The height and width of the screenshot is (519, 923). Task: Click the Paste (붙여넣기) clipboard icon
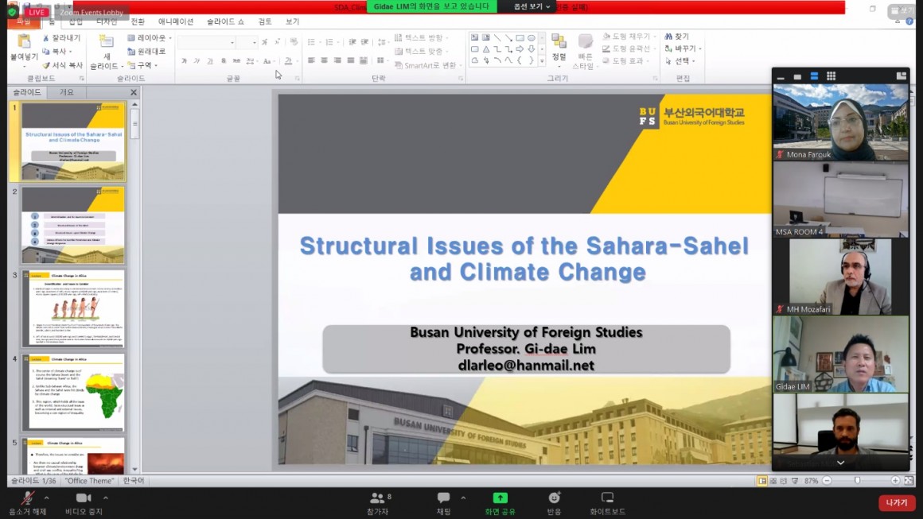(24, 42)
